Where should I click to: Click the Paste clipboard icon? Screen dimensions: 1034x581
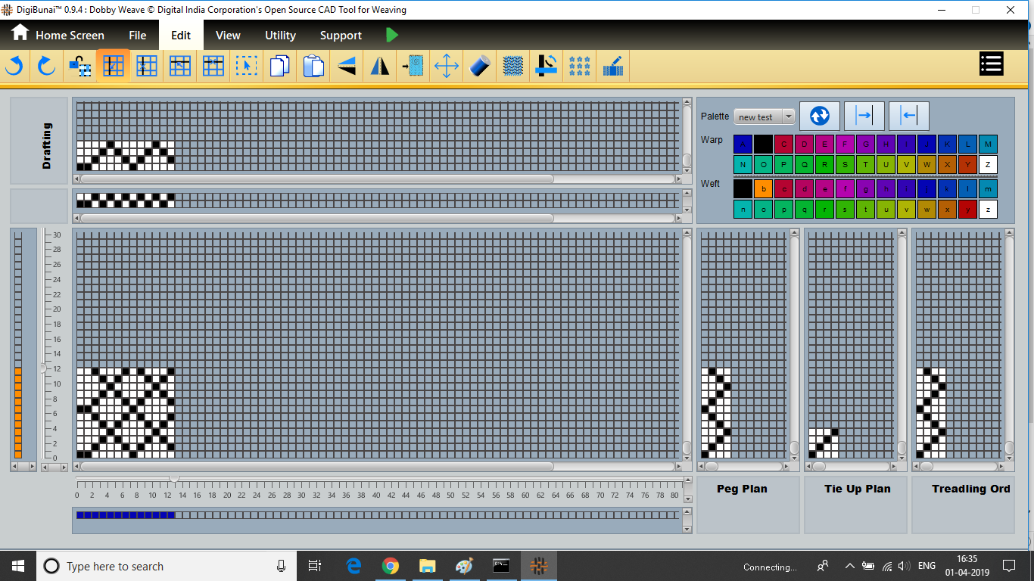pyautogui.click(x=313, y=67)
